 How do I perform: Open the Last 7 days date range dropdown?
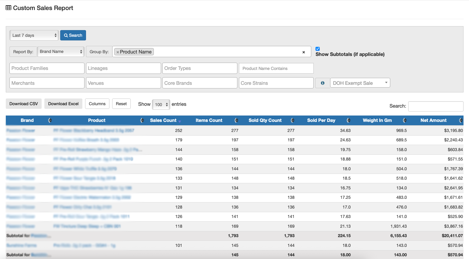click(34, 35)
